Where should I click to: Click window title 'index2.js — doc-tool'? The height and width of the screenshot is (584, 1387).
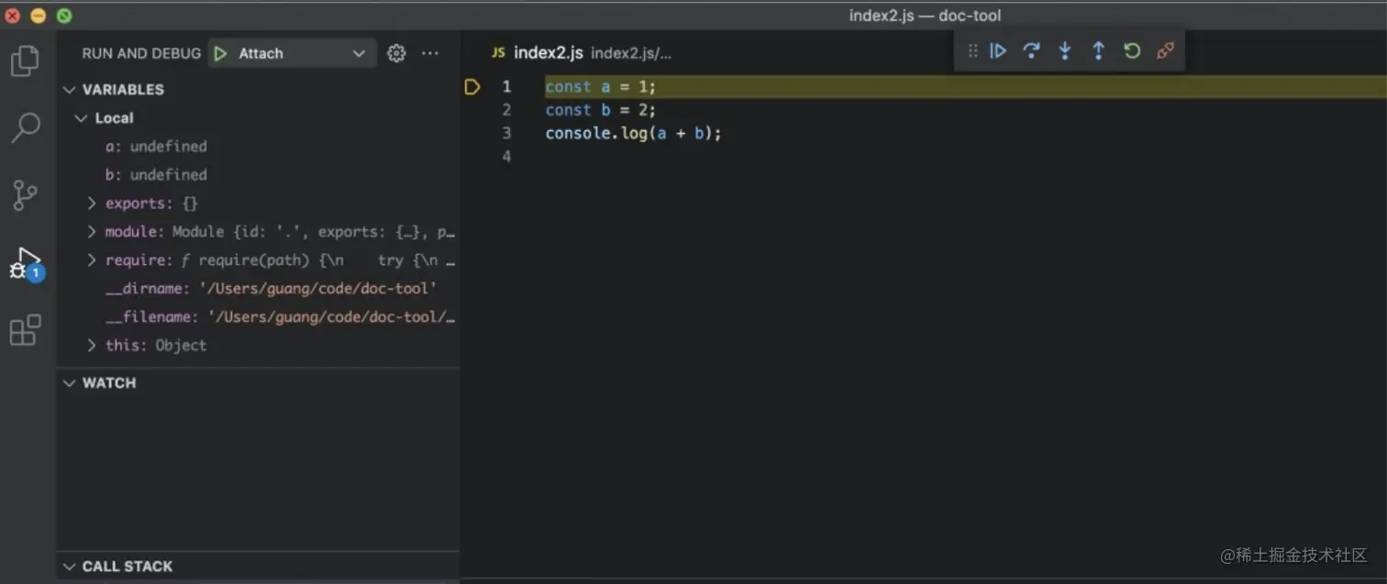click(925, 16)
